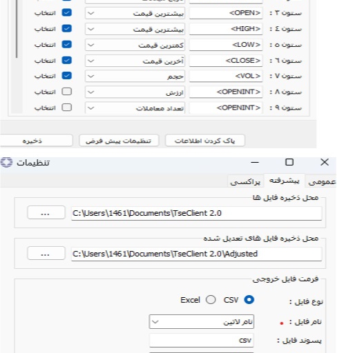337x353 pixels.
Task: Switch to the عمومی tab
Action: tap(321, 181)
